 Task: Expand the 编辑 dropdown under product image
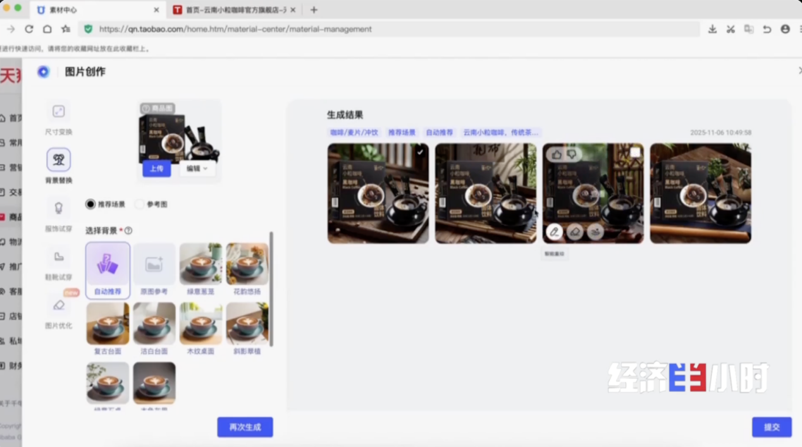197,169
